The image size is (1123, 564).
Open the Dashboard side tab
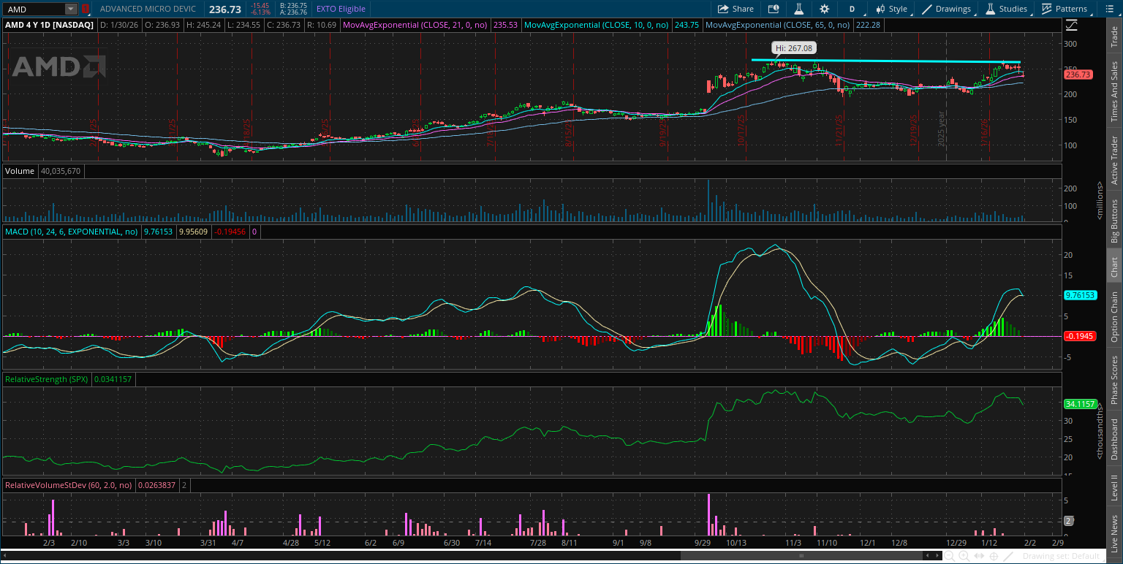[1113, 438]
